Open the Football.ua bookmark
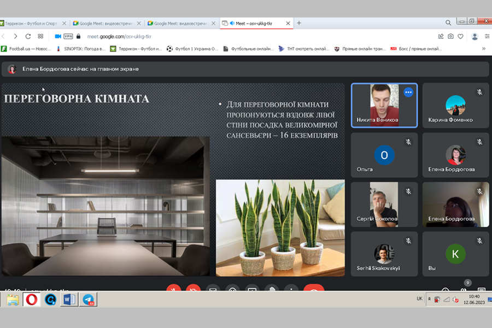This screenshot has height=328, width=492. tap(26, 49)
